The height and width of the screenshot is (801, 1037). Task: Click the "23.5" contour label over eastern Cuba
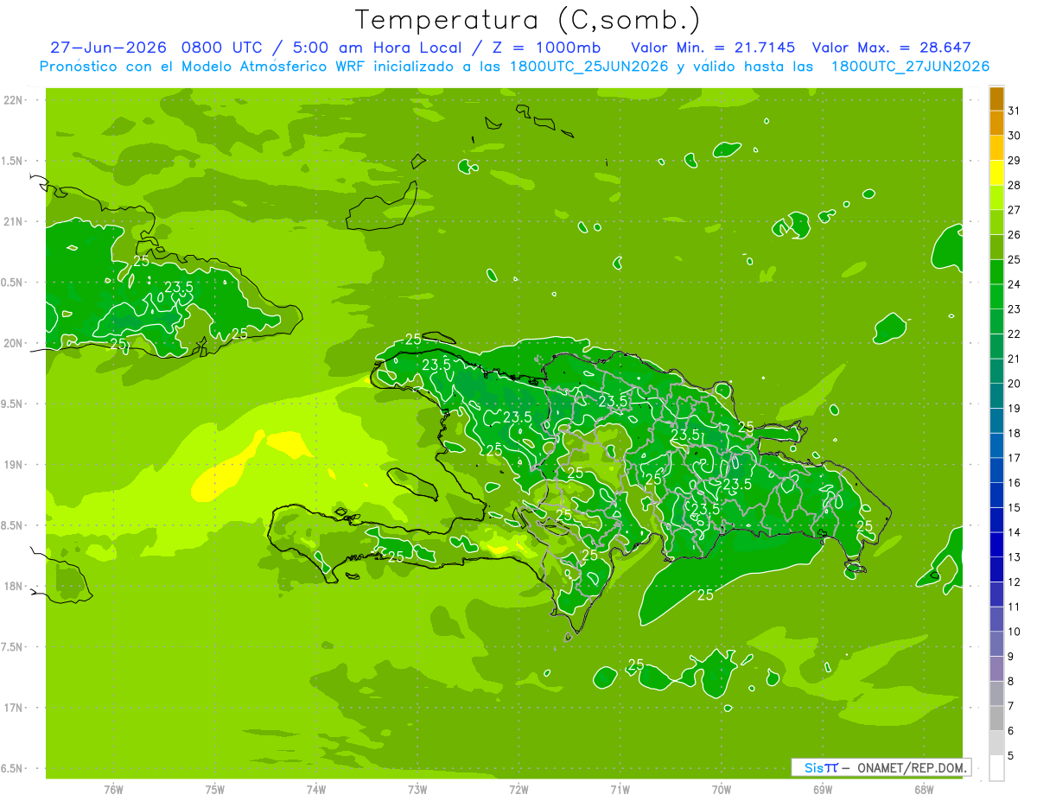[179, 287]
